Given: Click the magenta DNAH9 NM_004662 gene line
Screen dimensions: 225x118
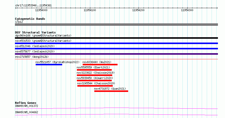Looking at the screenshot, I should click(x=116, y=114).
